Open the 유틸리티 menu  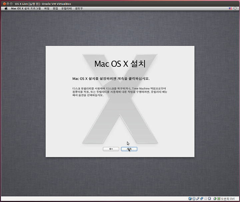click(66, 8)
